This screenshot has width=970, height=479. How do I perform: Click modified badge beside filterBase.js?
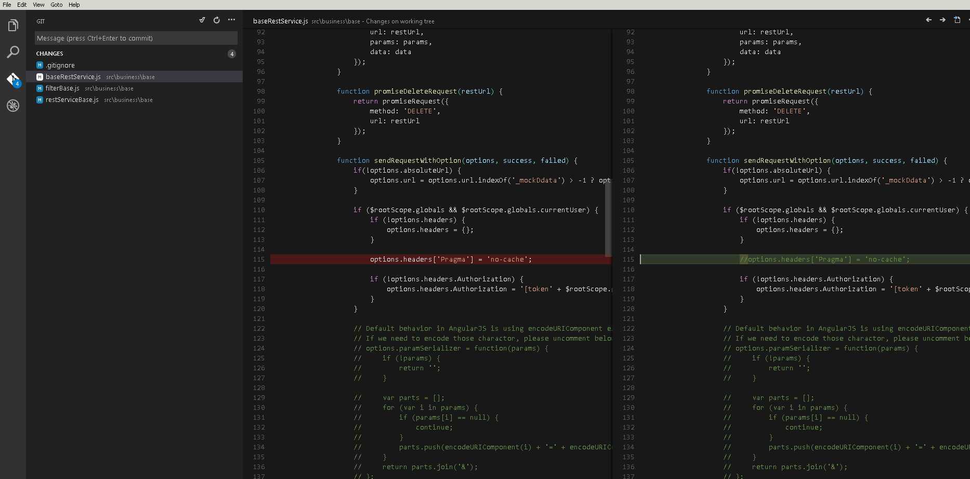(x=40, y=88)
